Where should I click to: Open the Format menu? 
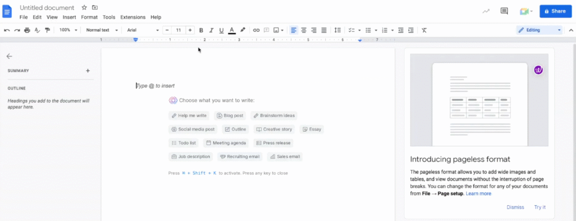click(89, 17)
